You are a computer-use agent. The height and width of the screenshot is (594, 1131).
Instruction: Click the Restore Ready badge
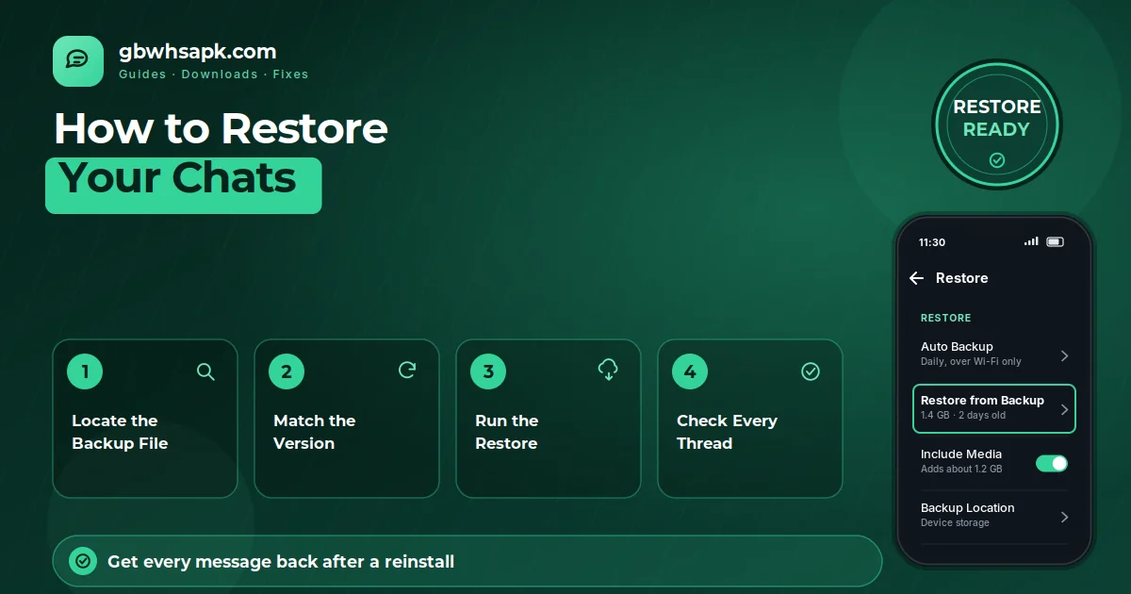tap(997, 125)
